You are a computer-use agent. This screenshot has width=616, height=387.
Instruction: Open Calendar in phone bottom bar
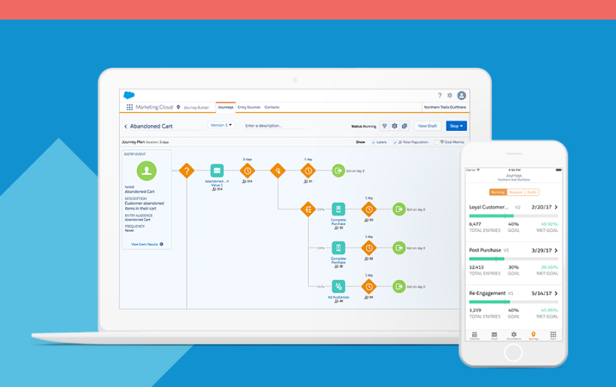coord(474,336)
